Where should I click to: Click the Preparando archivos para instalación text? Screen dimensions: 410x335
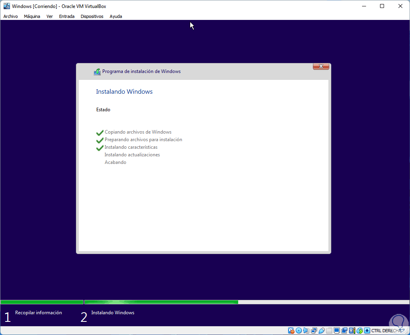pyautogui.click(x=143, y=140)
